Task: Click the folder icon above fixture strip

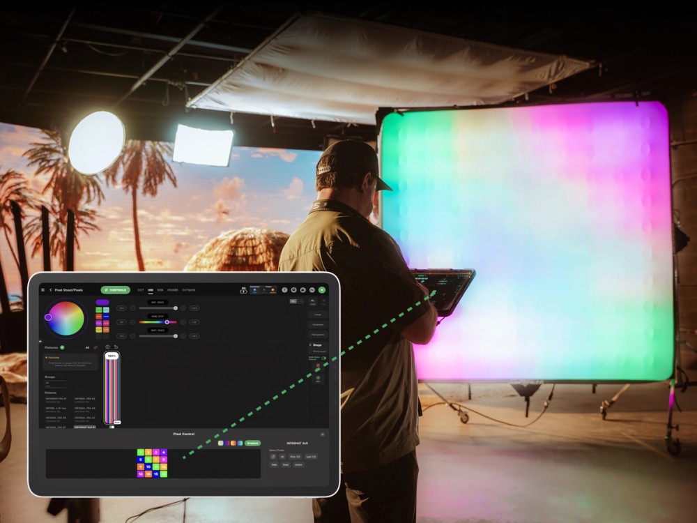Action: [x=116, y=347]
